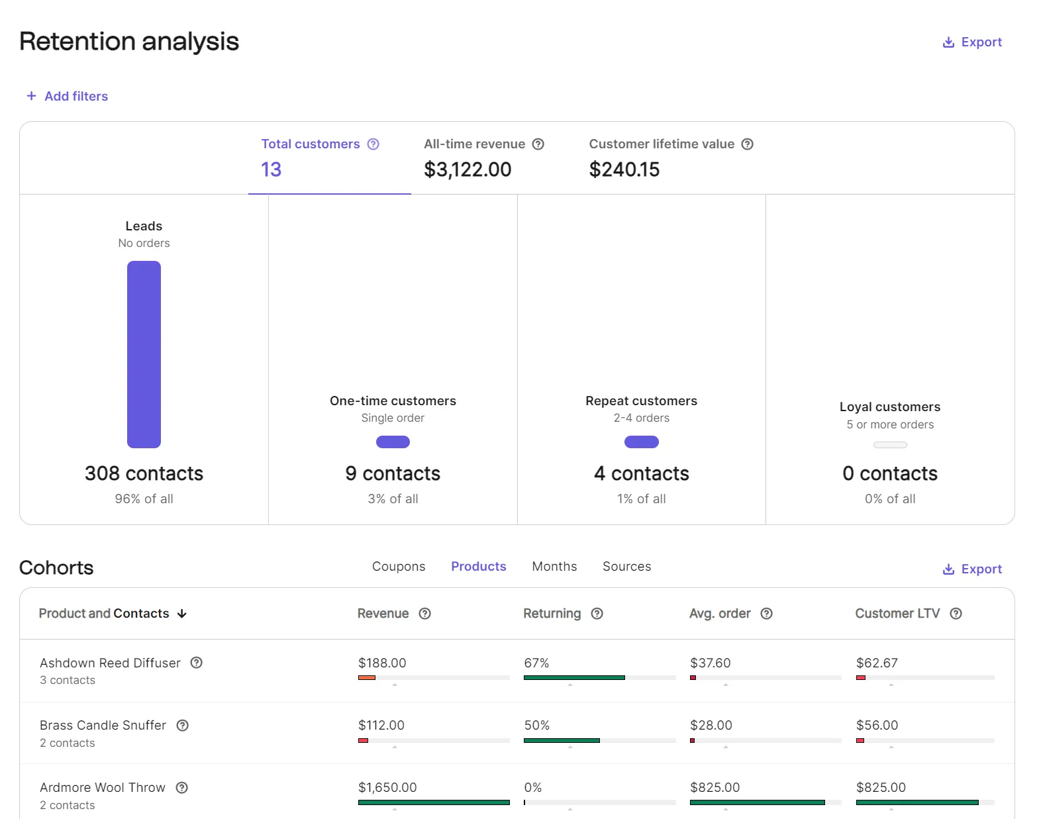Open help icon next to Returning column
The image size is (1037, 819).
[x=597, y=614]
